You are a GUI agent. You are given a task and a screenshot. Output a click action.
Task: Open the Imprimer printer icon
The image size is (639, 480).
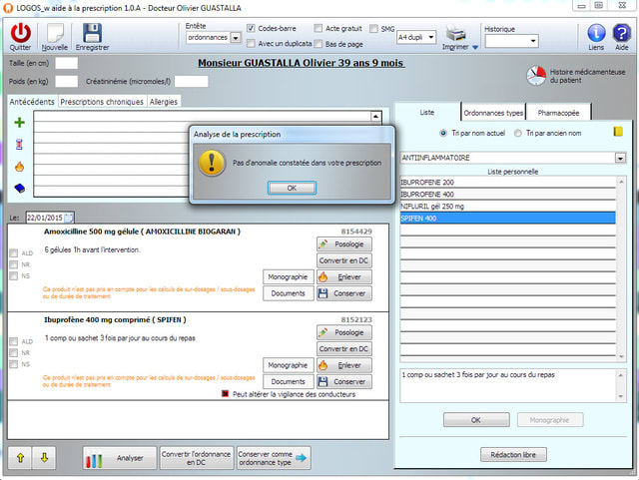pos(455,36)
